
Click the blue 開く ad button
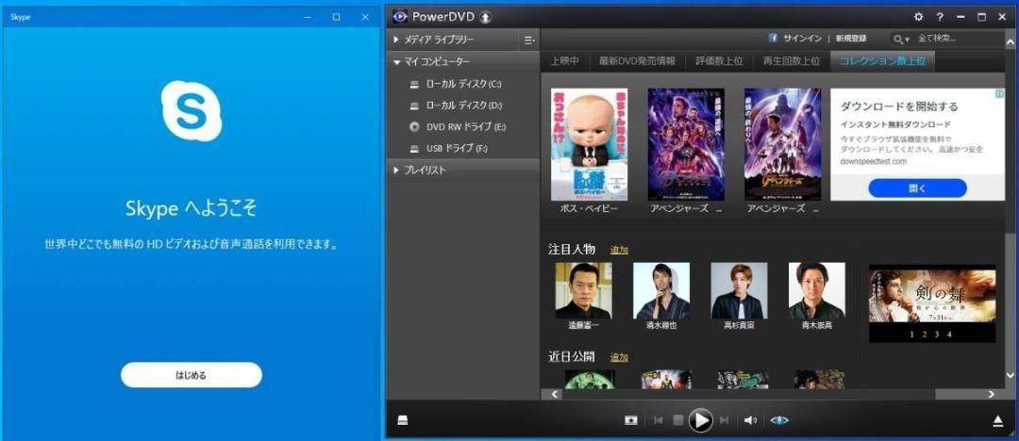(x=918, y=188)
